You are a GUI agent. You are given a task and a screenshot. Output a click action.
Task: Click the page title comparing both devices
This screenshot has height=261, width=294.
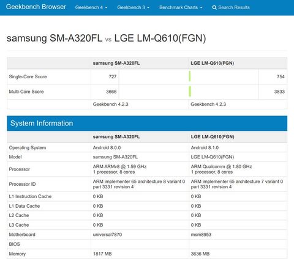(106, 38)
